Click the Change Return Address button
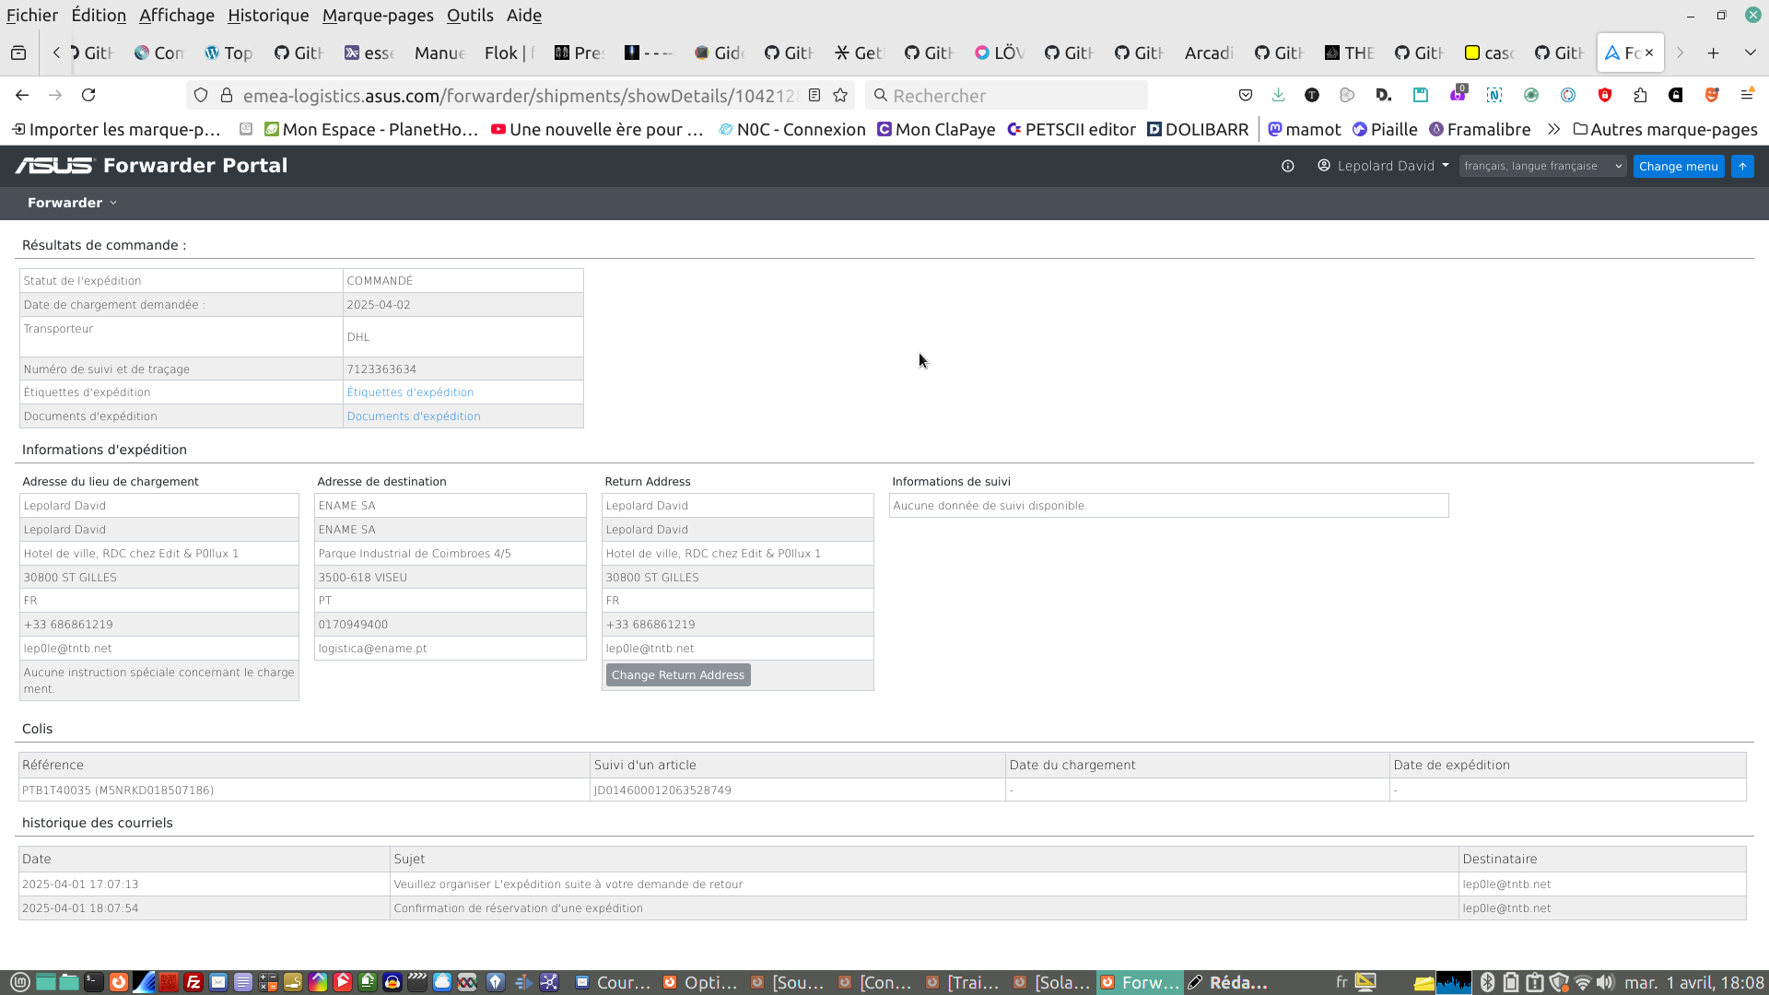This screenshot has width=1769, height=995. tap(678, 675)
